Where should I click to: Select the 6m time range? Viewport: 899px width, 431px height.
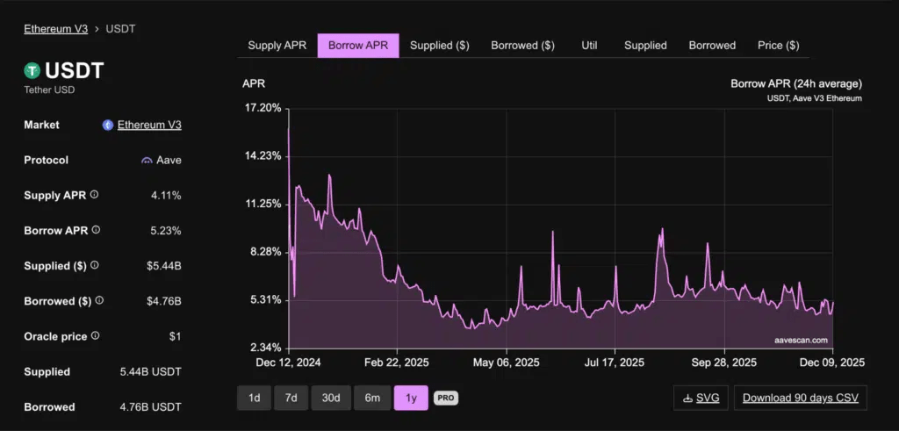pos(372,398)
